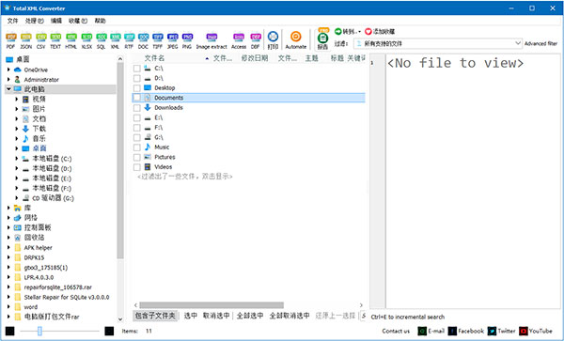Tick the D:\ drive checkbox

(x=136, y=78)
